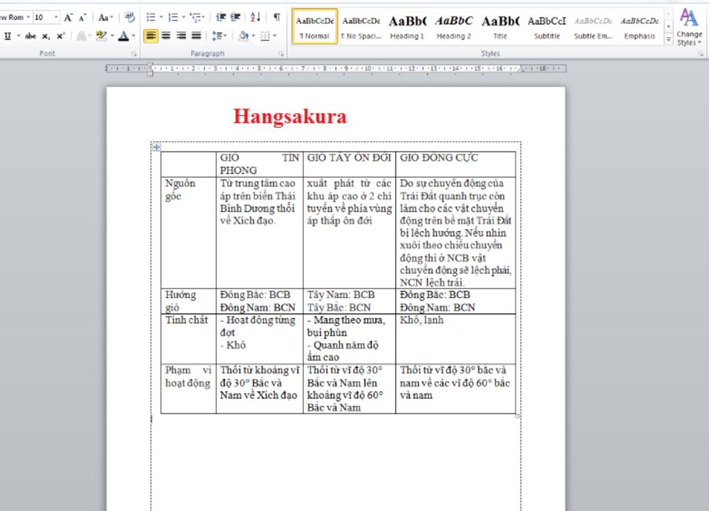The image size is (709, 511).
Task: Click the table move handle icon
Action: click(x=156, y=147)
